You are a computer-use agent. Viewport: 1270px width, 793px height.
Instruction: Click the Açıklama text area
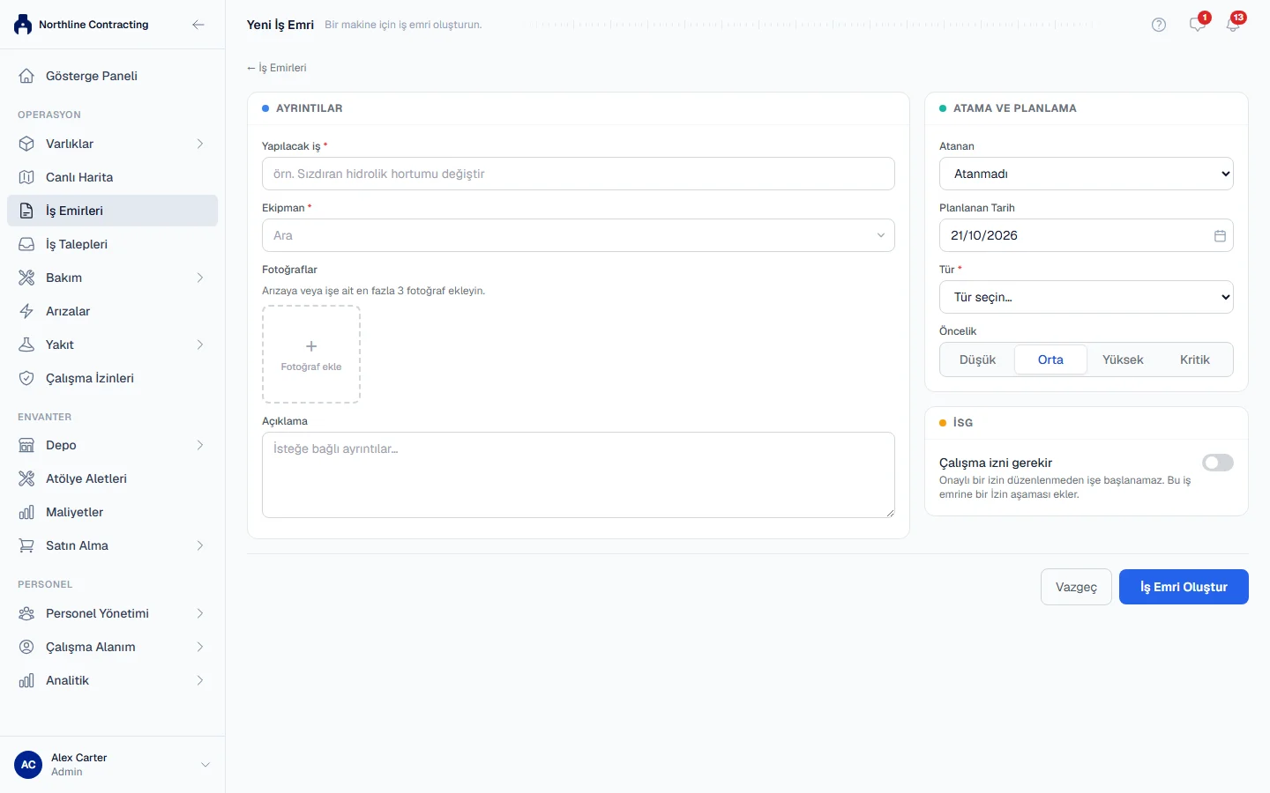(579, 475)
